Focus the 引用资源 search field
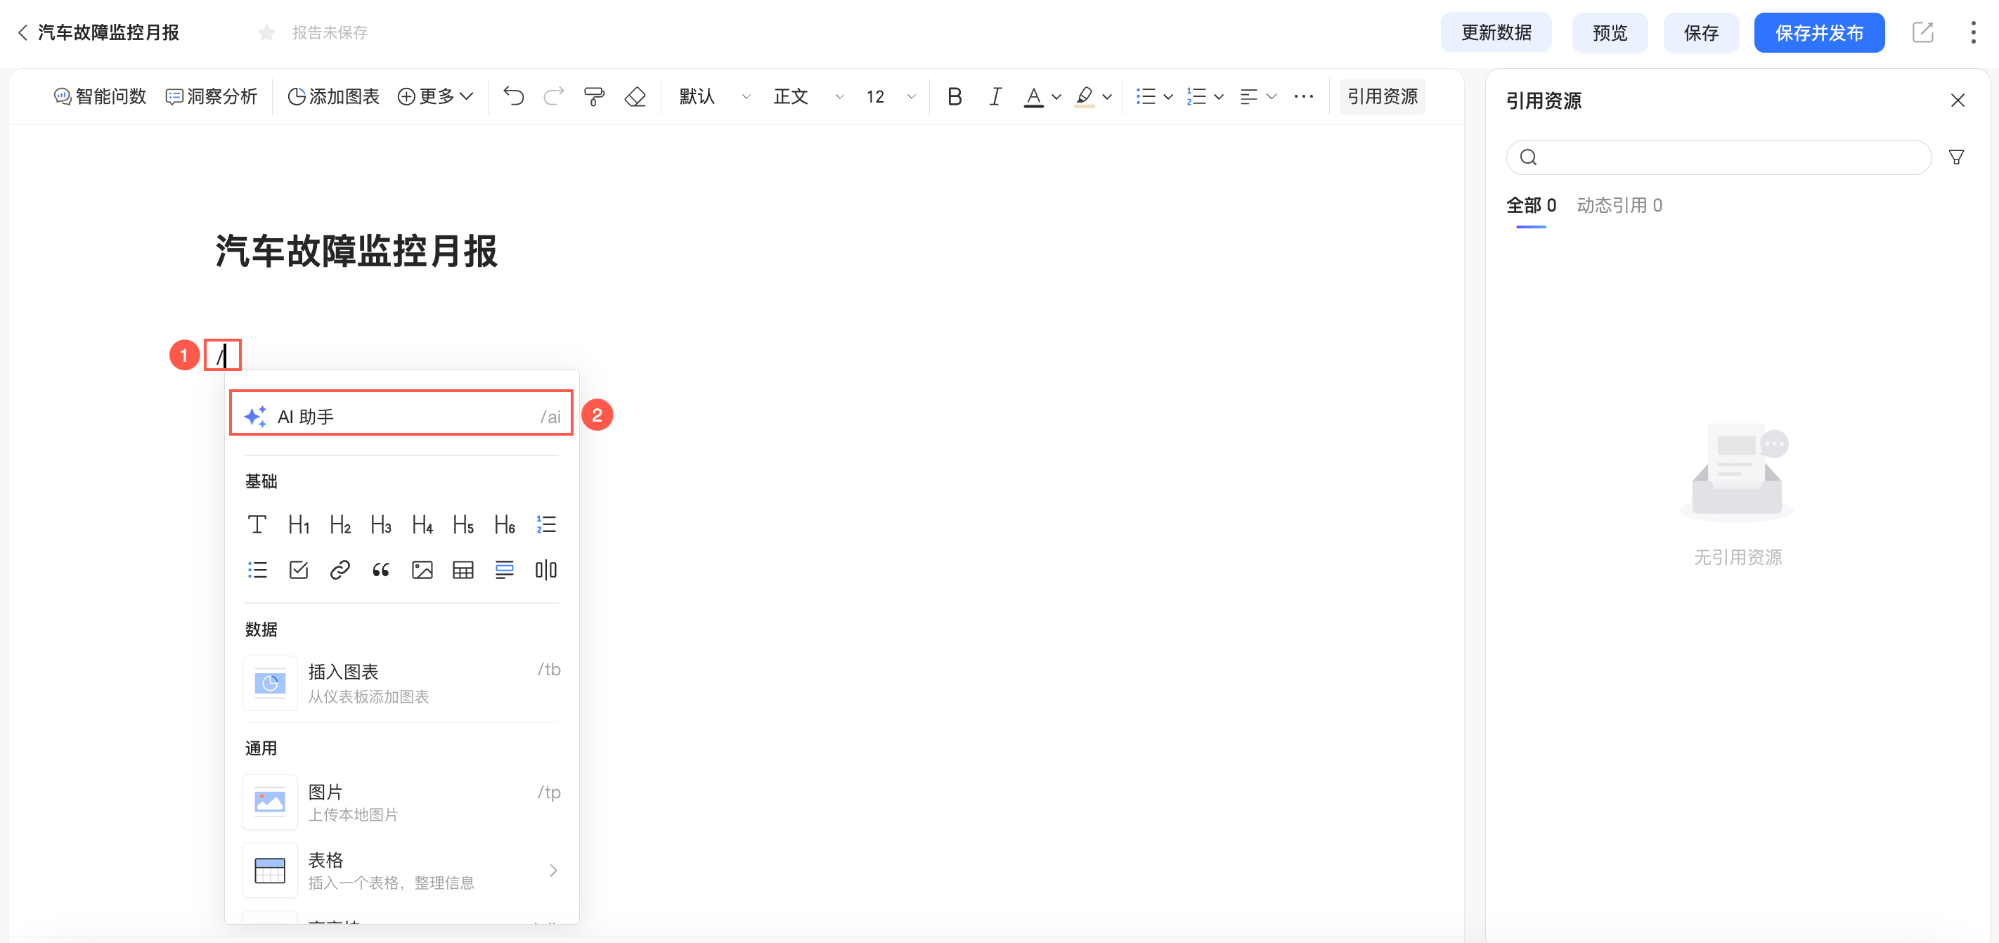Screen dimensions: 1999x943 pyautogui.click(x=1718, y=157)
